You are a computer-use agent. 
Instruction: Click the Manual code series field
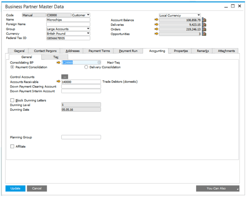click(34, 15)
